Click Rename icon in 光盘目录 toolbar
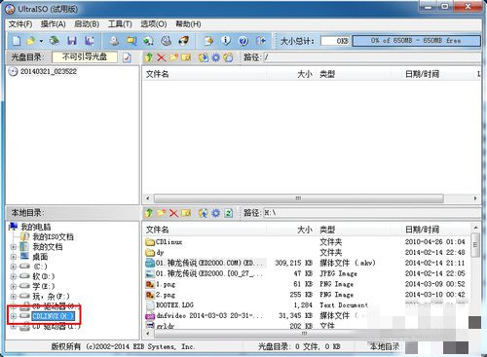This screenshot has height=357, width=487. pos(186,57)
